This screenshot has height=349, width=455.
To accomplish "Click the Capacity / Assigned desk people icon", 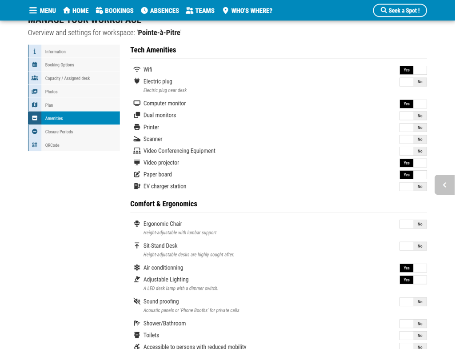I will pyautogui.click(x=35, y=78).
